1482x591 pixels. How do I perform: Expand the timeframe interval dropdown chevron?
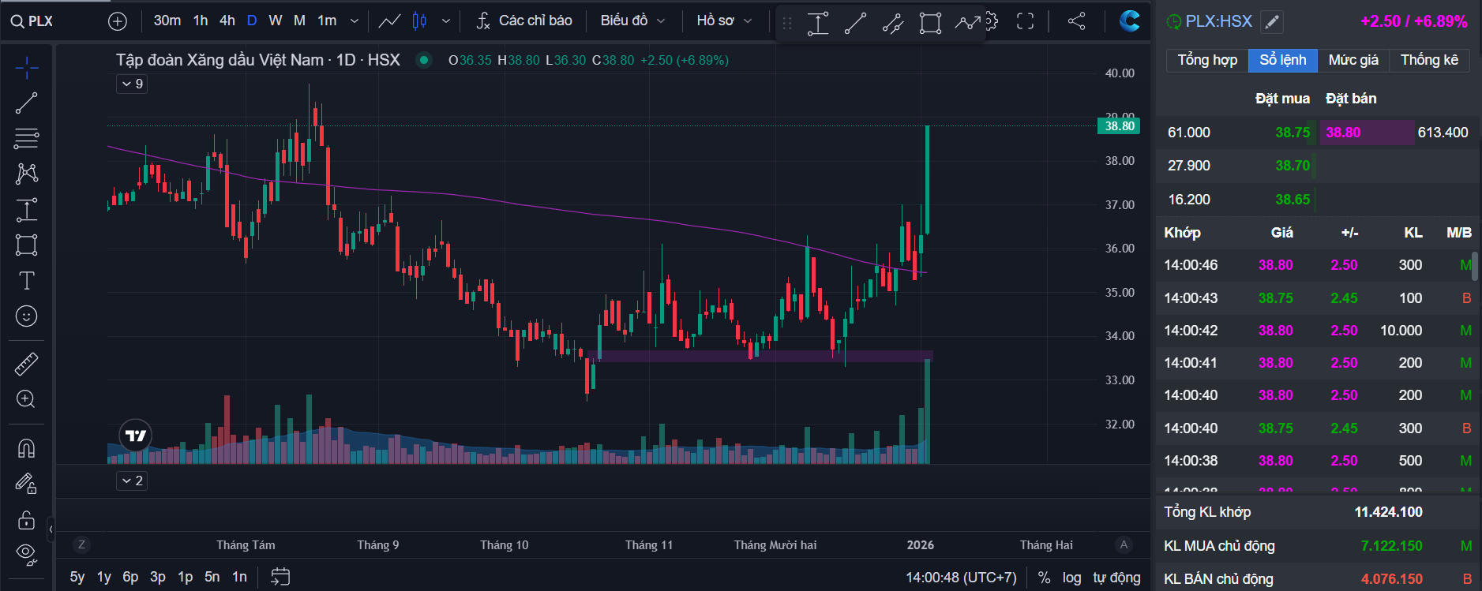click(x=355, y=21)
